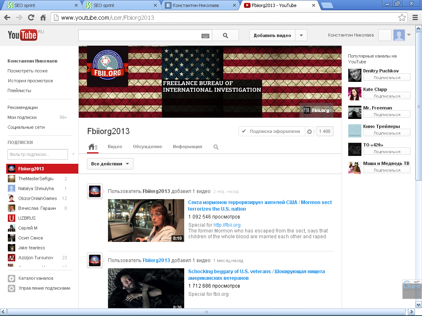Reload the page with refresh icon
Viewport: 422px width, 316px height.
click(31, 18)
